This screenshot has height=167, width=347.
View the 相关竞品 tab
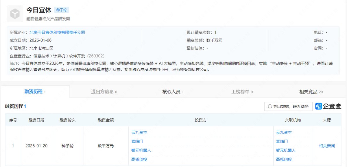point(311,92)
